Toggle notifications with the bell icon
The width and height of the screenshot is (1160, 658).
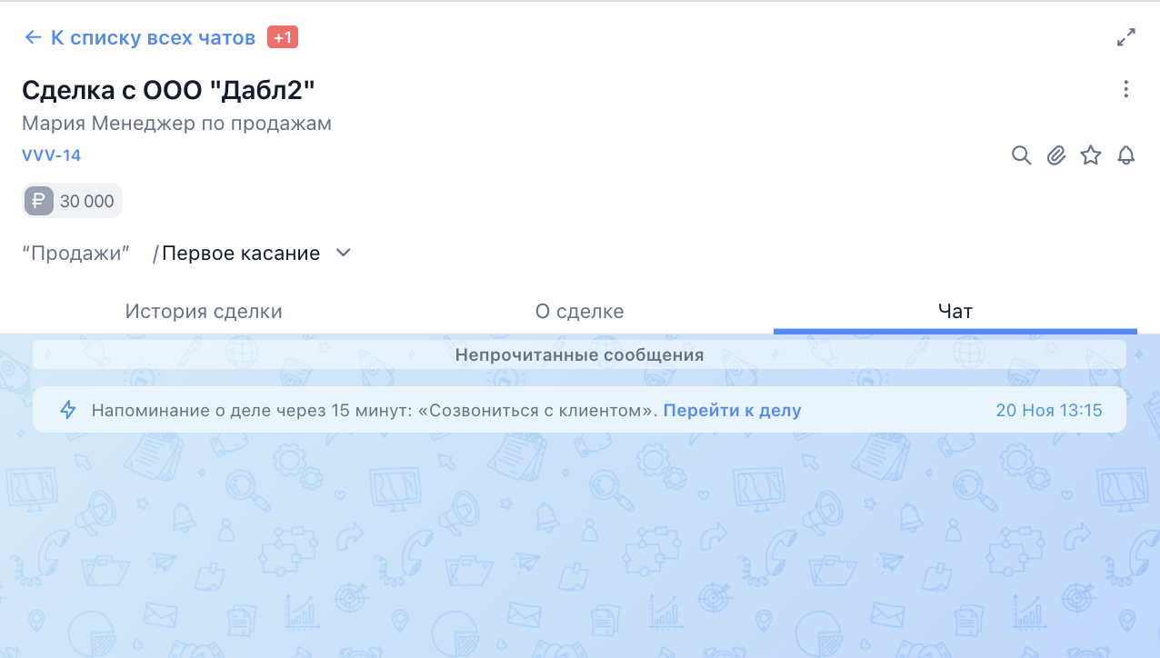[x=1125, y=155]
